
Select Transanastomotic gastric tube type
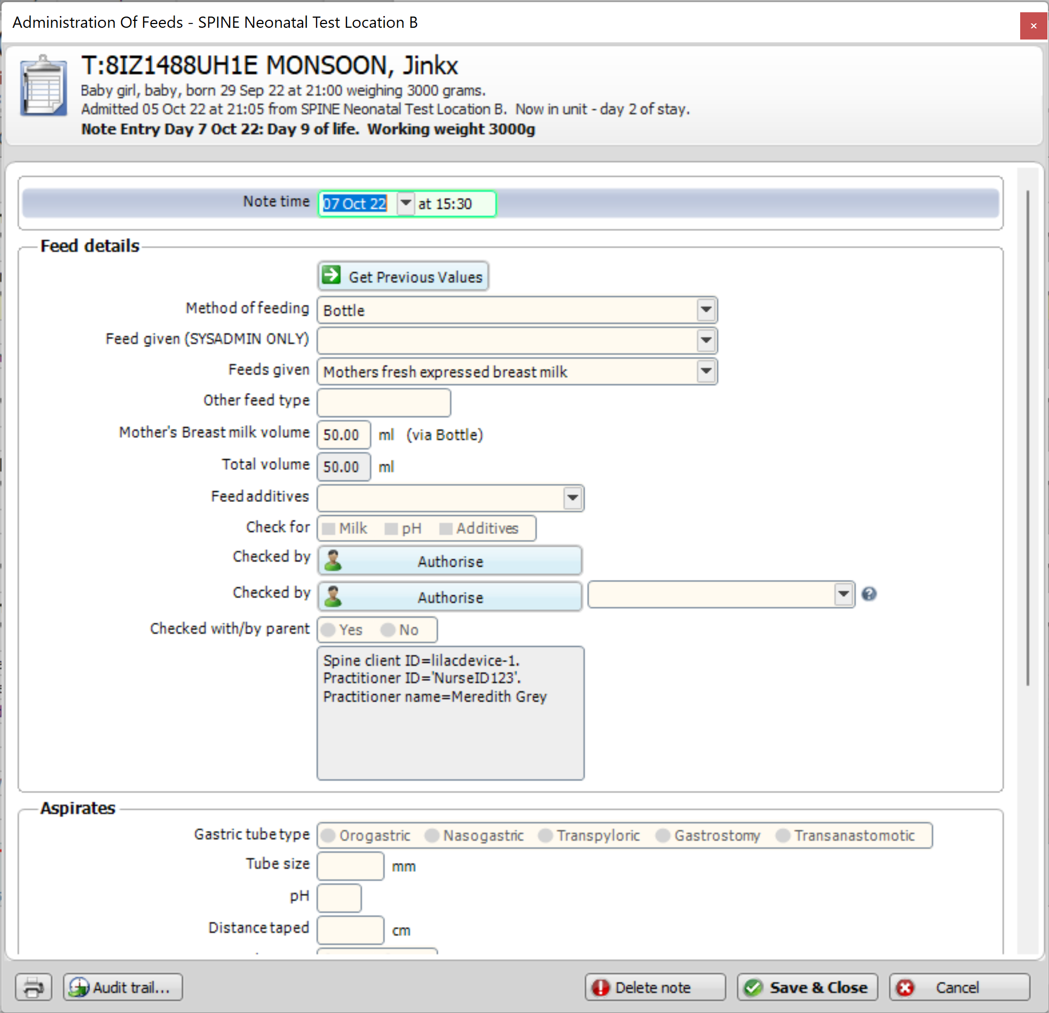click(x=783, y=835)
